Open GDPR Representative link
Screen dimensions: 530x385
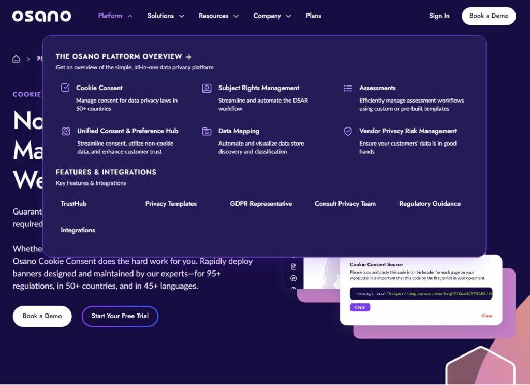pos(261,204)
